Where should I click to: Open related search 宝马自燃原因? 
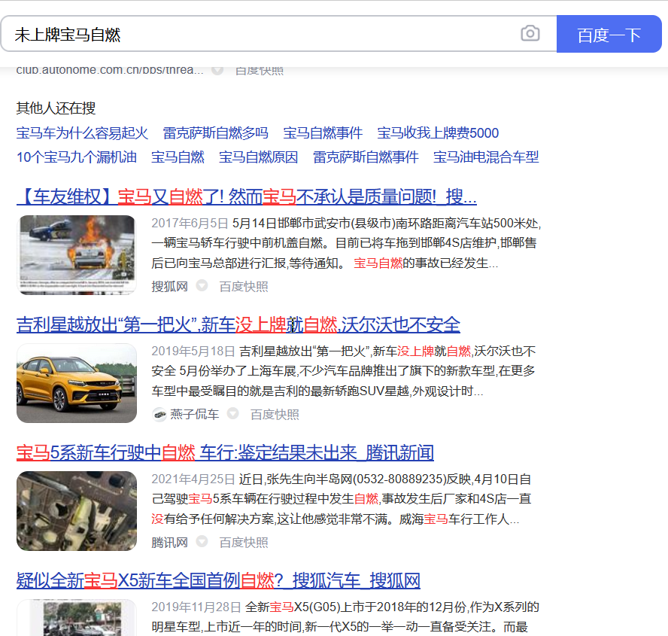pyautogui.click(x=259, y=157)
